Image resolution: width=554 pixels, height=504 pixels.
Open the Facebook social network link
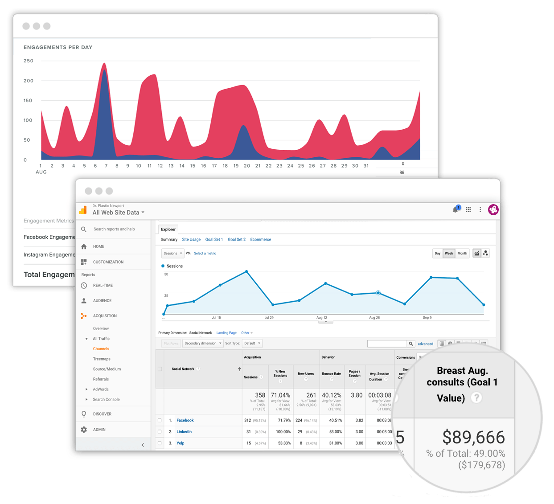185,420
